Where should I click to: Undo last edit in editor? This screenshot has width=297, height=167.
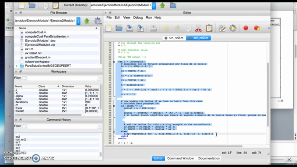pos(166,28)
